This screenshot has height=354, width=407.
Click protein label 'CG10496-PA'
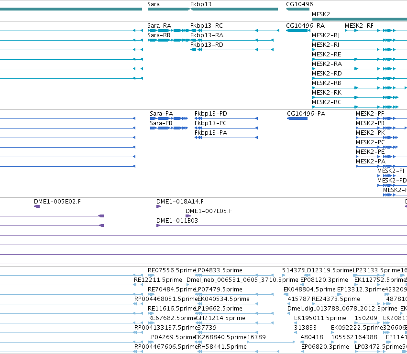point(306,114)
